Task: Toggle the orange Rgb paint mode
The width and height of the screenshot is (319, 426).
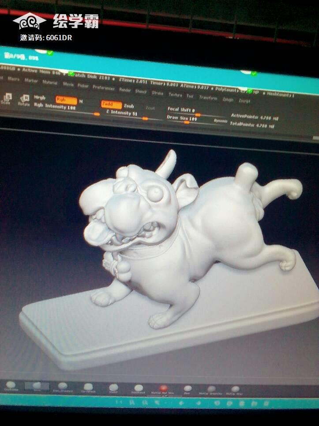Action: (x=66, y=100)
